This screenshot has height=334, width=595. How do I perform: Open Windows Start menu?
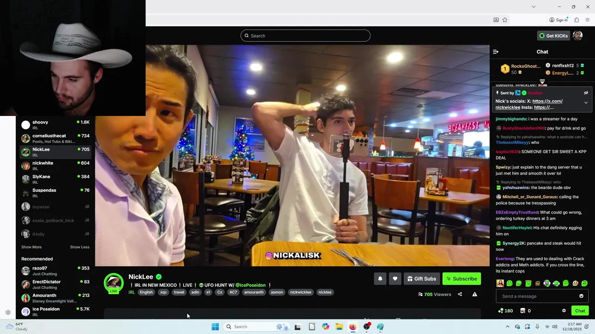pyautogui.click(x=215, y=327)
